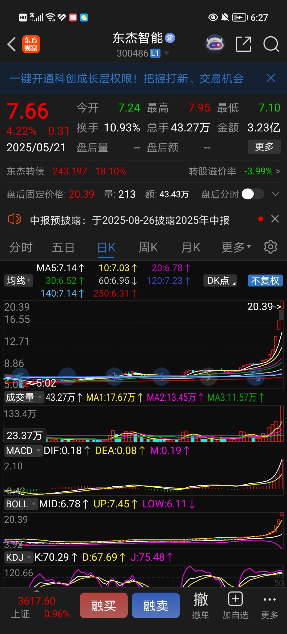Switch to the 月K tab

191,247
